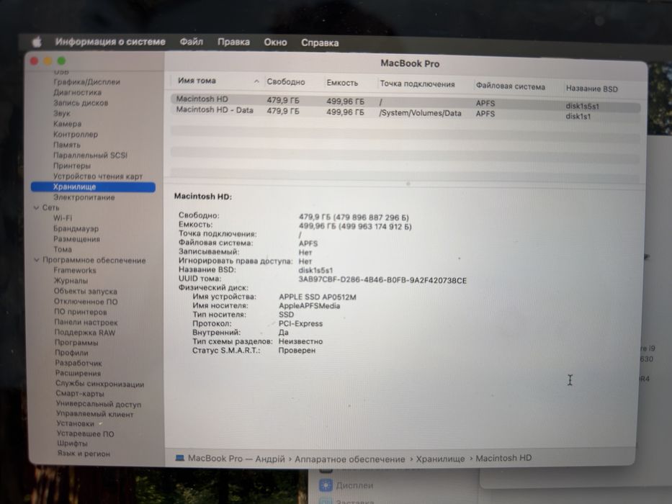Image resolution: width=672 pixels, height=504 pixels.
Task: Open the Apple menu
Action: pyautogui.click(x=37, y=42)
